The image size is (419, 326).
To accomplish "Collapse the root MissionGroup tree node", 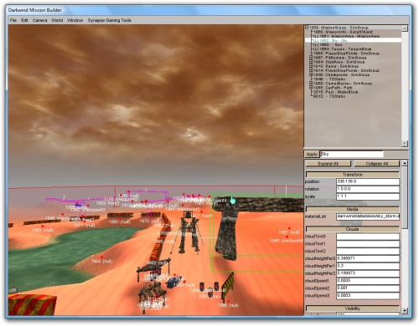I will click(x=307, y=28).
